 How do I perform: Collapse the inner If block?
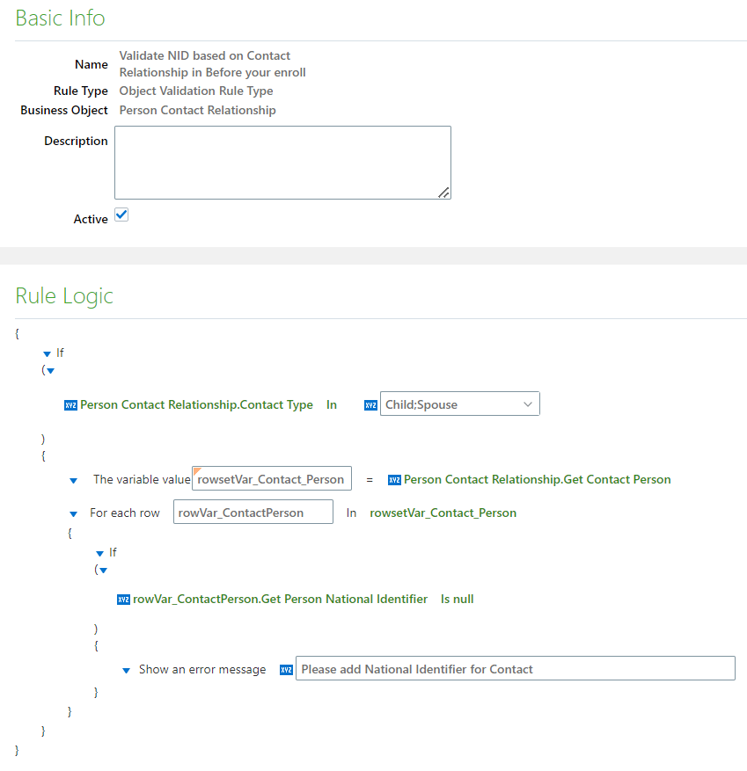click(101, 552)
